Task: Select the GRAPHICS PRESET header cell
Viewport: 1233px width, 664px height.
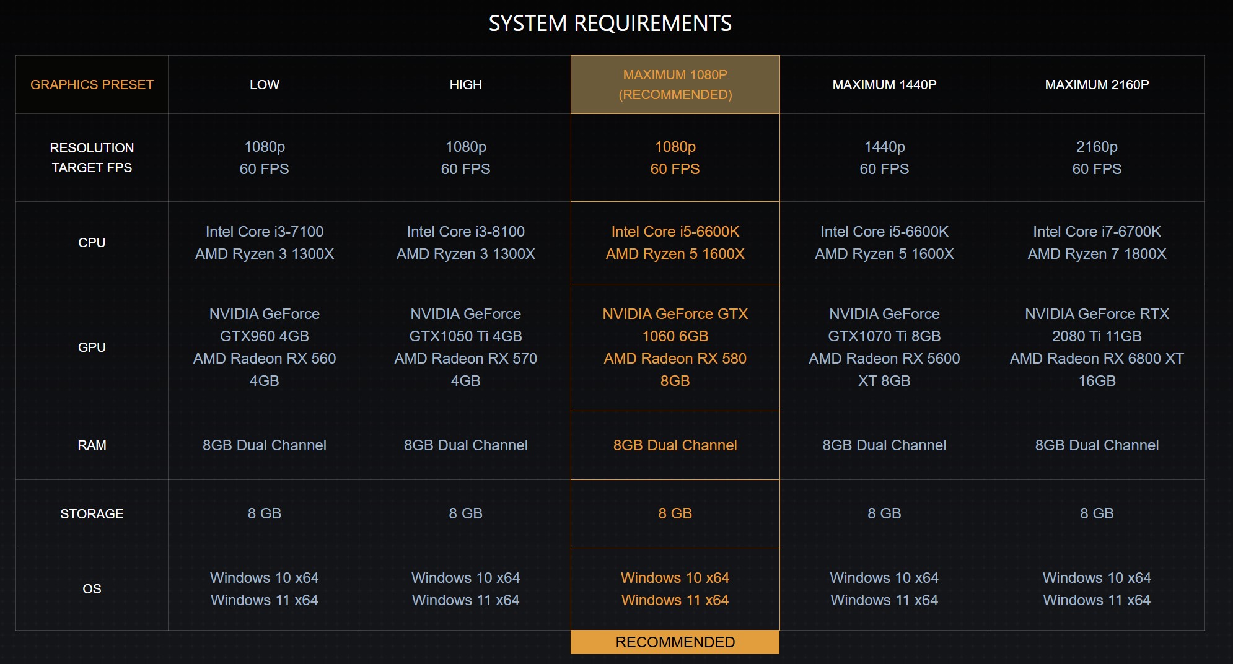Action: pos(92,85)
